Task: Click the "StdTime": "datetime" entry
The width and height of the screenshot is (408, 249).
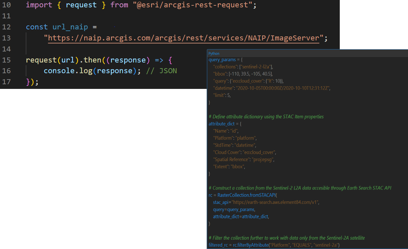Action: 234,145
